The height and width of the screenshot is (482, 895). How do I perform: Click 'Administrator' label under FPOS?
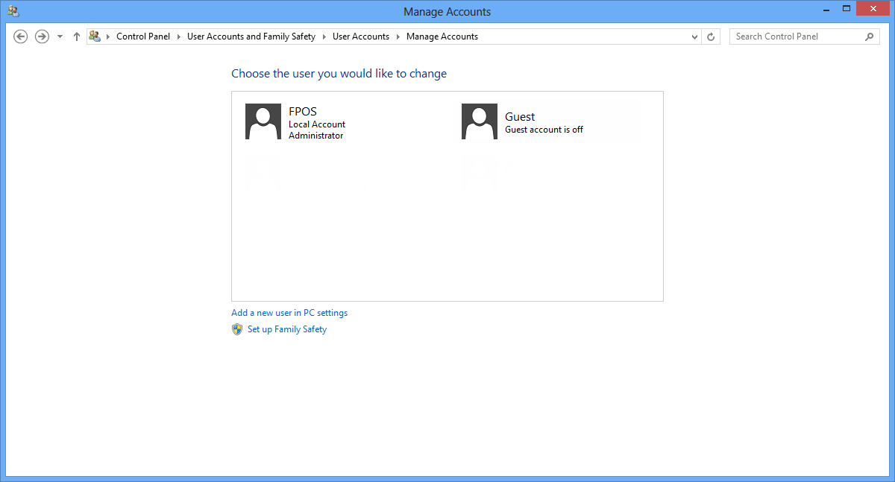pyautogui.click(x=316, y=136)
